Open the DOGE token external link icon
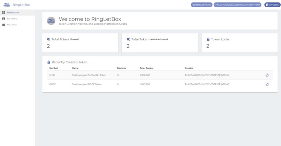 pos(267,84)
